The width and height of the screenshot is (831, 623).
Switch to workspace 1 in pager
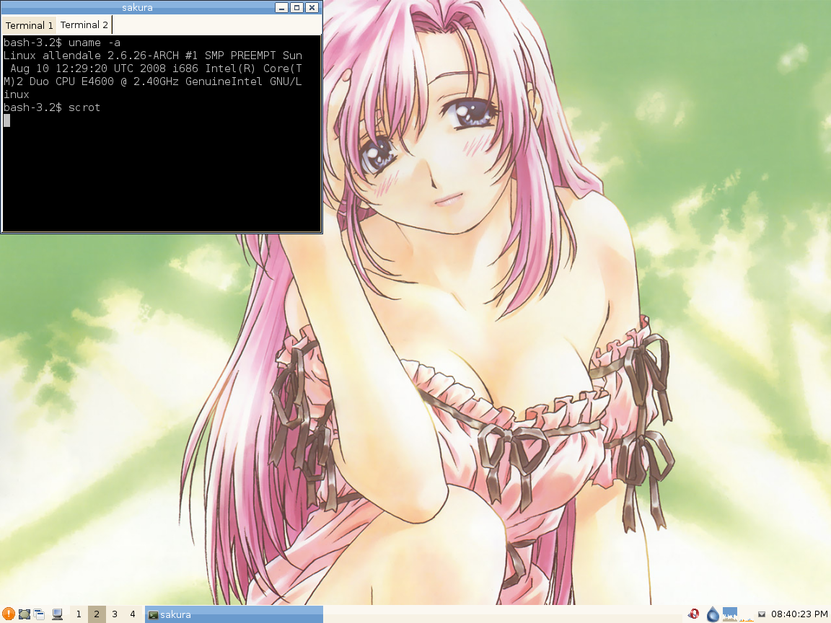tap(79, 614)
